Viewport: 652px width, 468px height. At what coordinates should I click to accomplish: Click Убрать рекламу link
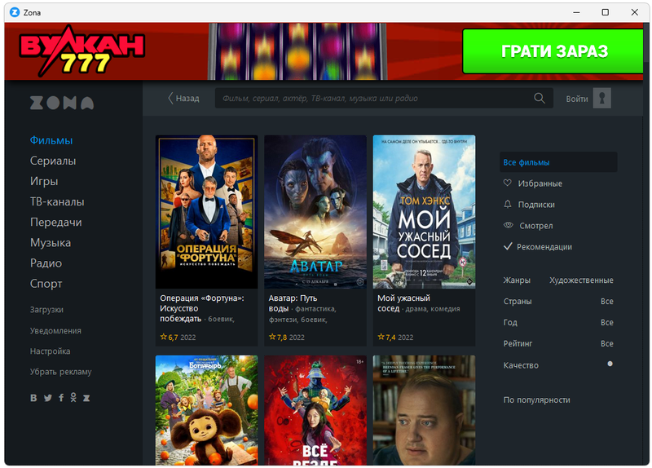(60, 372)
